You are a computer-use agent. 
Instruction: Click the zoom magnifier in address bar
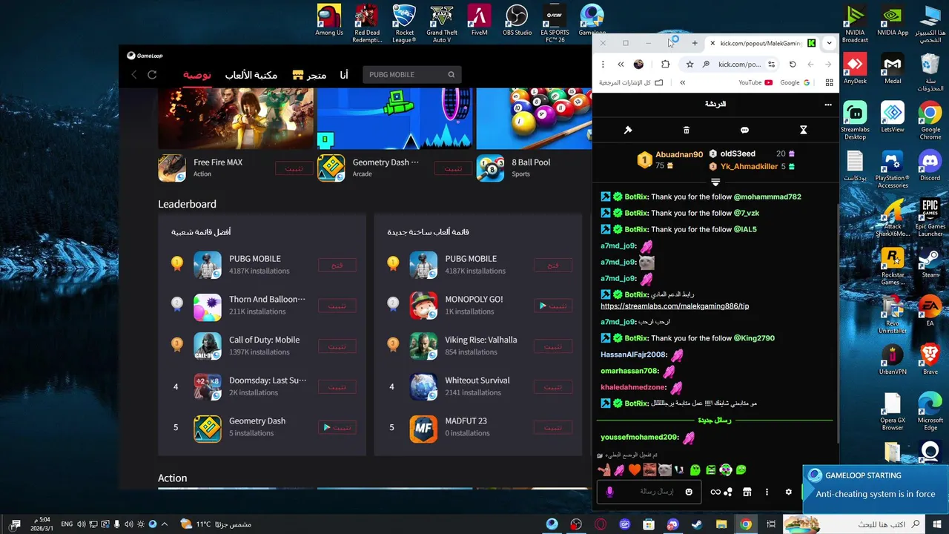(x=706, y=64)
